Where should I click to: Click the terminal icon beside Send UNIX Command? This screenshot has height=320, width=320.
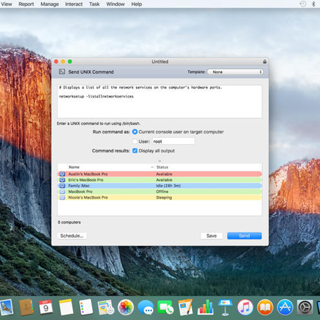(62, 72)
